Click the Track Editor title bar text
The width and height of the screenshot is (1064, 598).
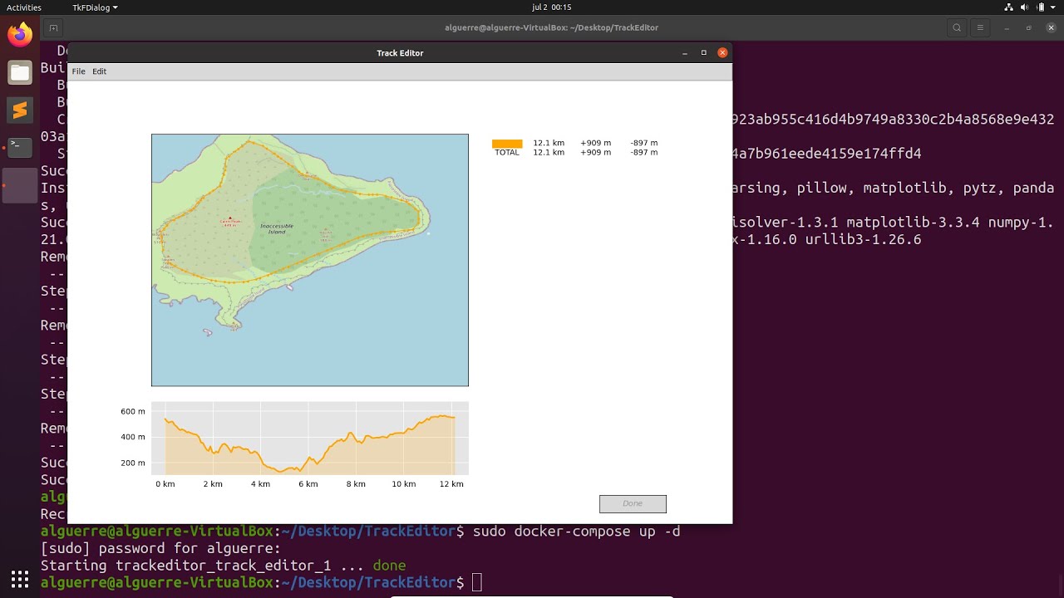point(400,53)
